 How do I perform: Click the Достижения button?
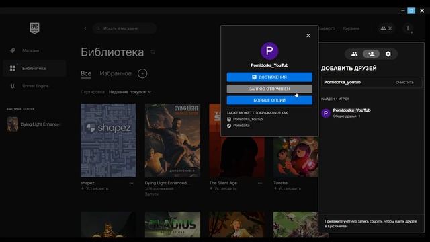[x=269, y=77]
